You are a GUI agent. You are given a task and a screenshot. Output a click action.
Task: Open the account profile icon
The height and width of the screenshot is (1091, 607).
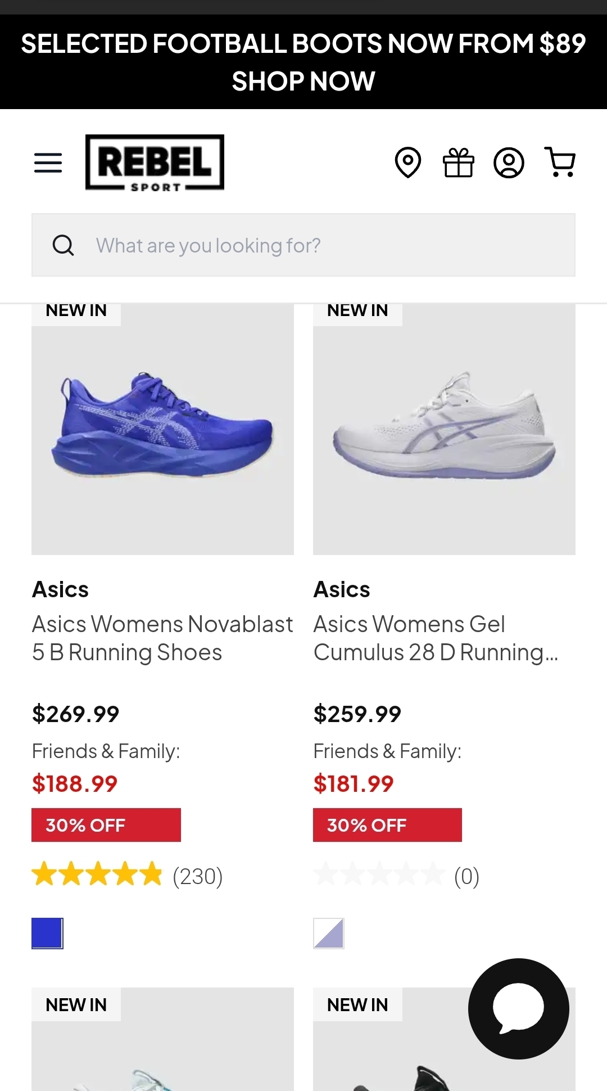509,163
